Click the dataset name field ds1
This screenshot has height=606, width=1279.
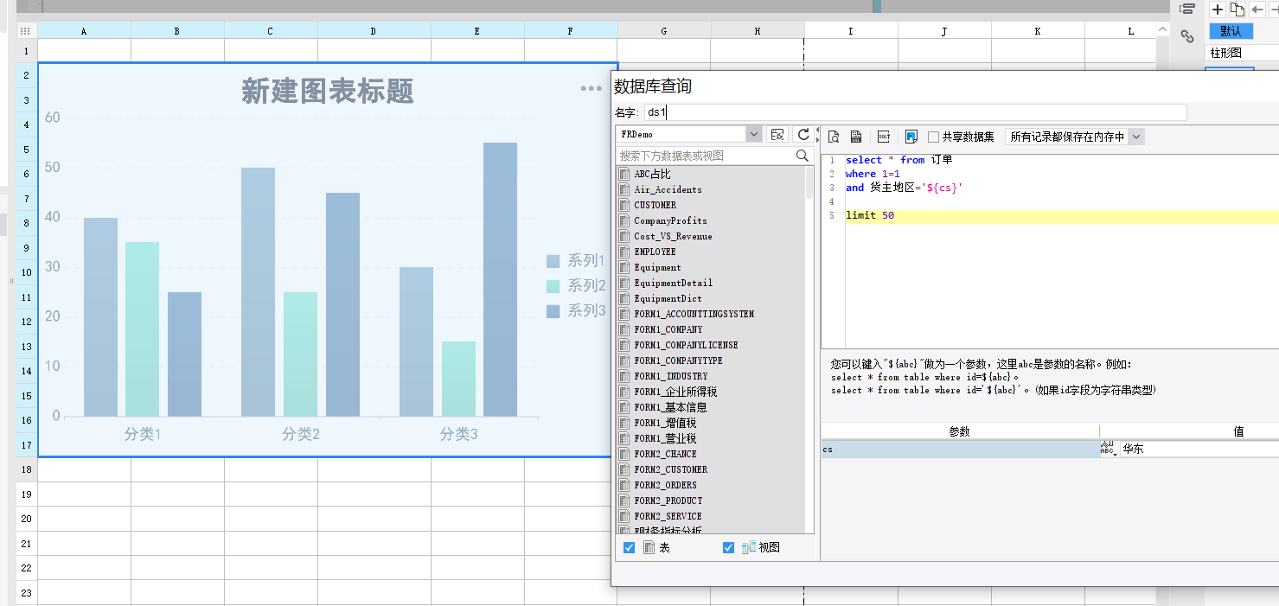pyautogui.click(x=915, y=112)
